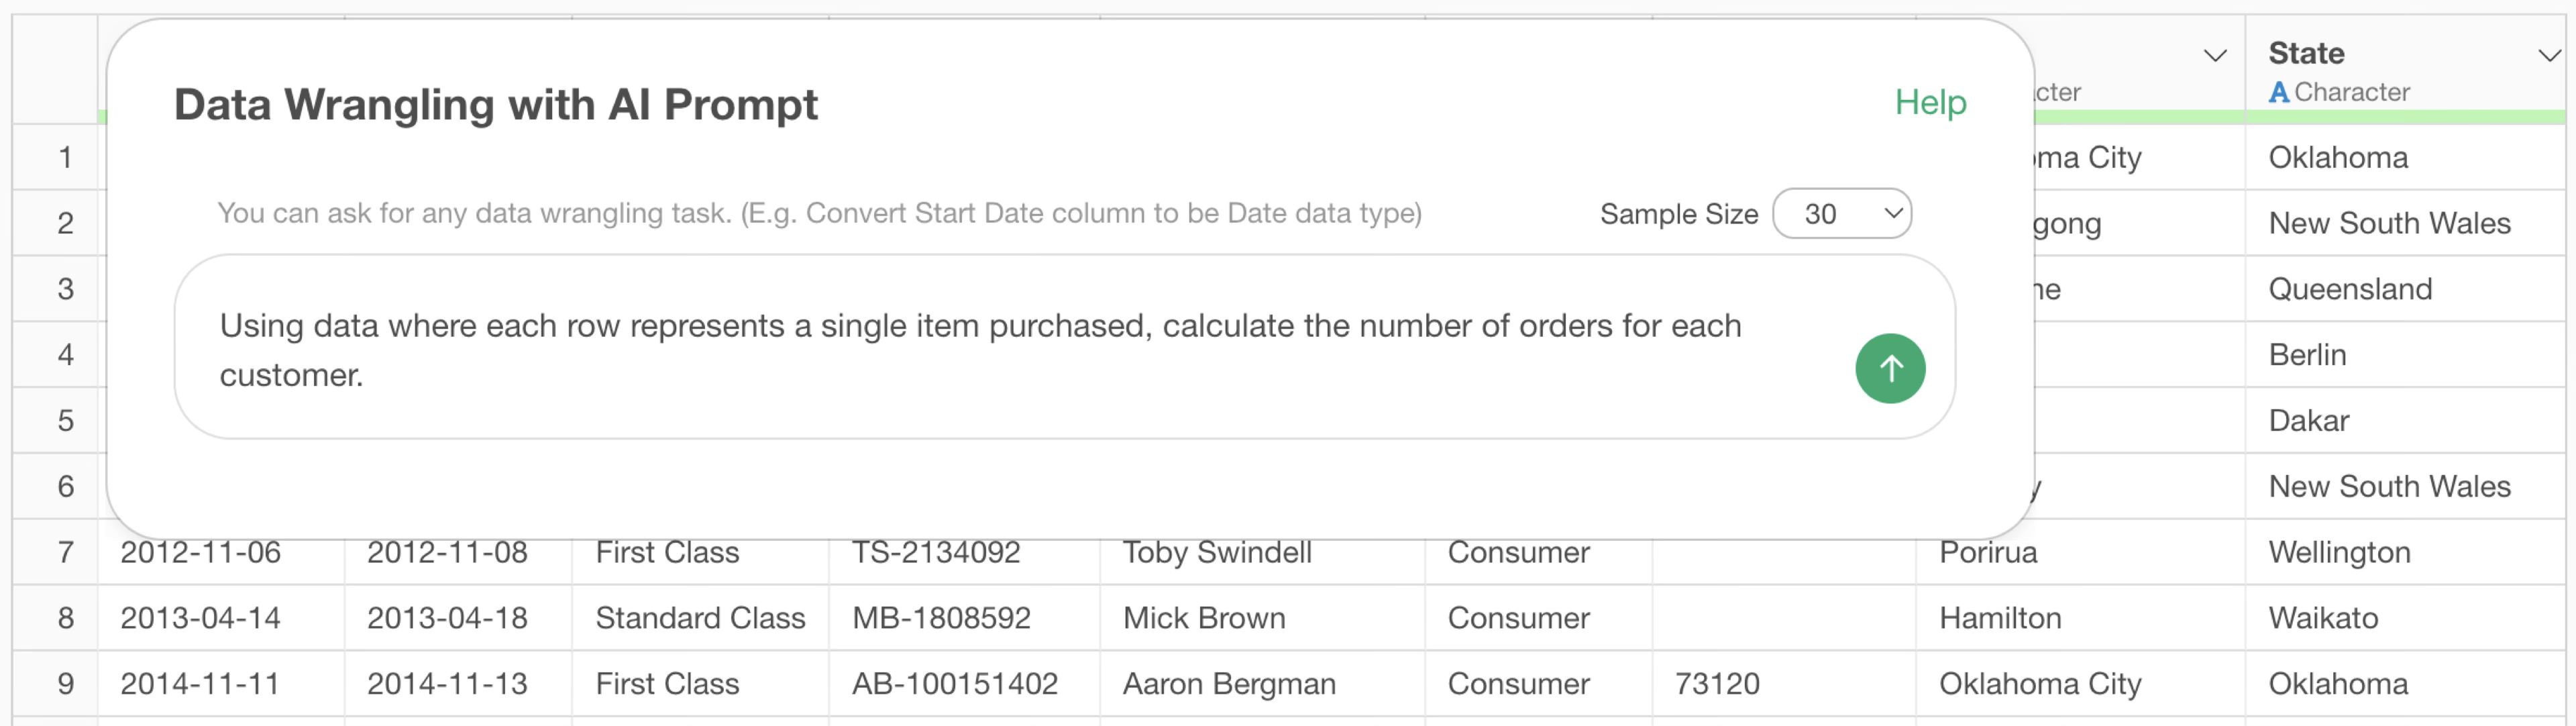Select row number 1
Screen dimensions: 2576x726
(x=65, y=157)
